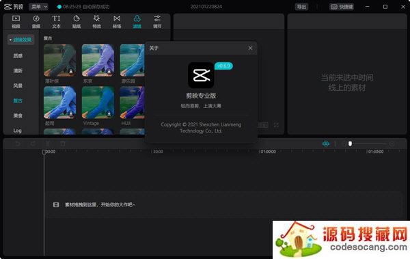
Task: Click the v0.6.9 version badge
Action: coord(223,66)
